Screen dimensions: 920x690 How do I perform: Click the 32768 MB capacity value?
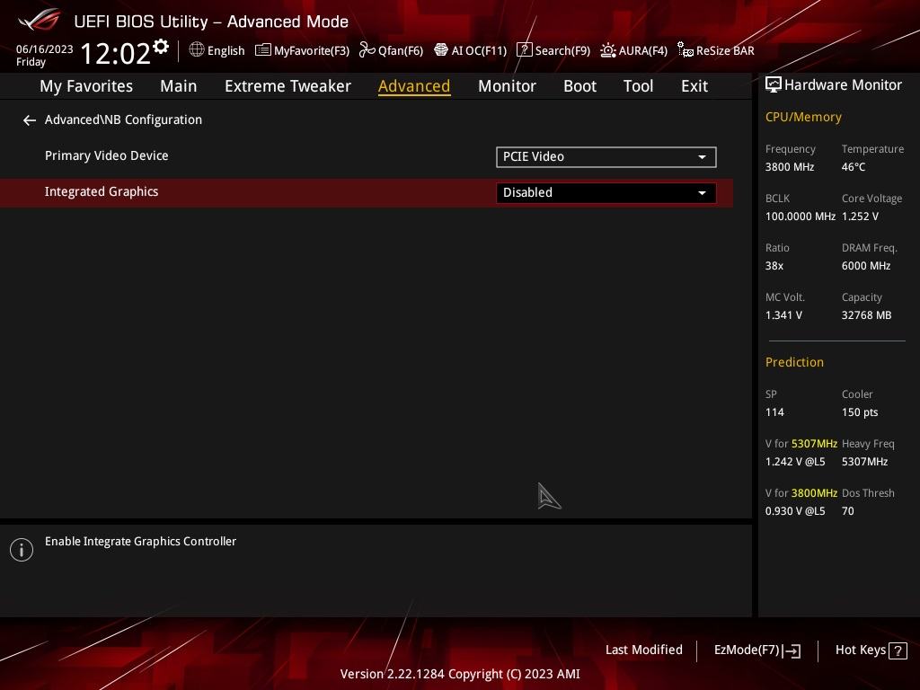point(867,315)
